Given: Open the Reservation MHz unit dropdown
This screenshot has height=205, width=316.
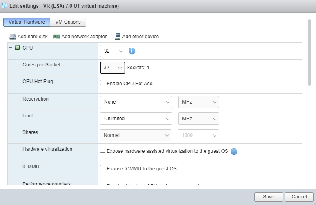Looking at the screenshot, I should [199, 102].
